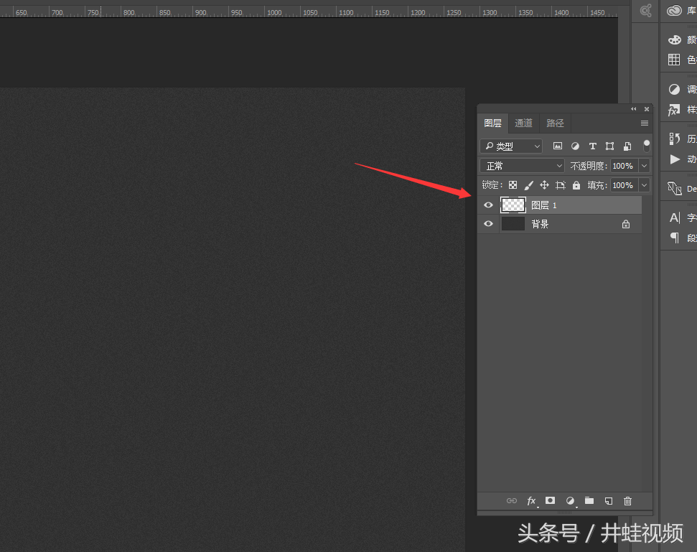Filter layers by shape layer icon

coord(609,146)
